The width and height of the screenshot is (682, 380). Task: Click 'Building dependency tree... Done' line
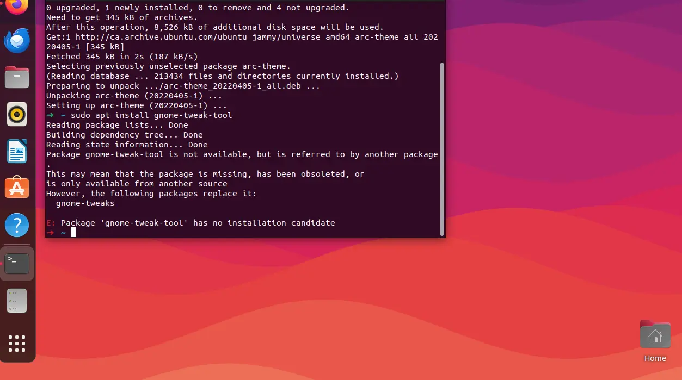point(125,135)
